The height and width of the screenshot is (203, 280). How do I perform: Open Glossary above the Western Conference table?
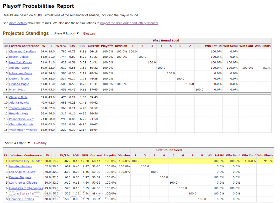(x=40, y=143)
